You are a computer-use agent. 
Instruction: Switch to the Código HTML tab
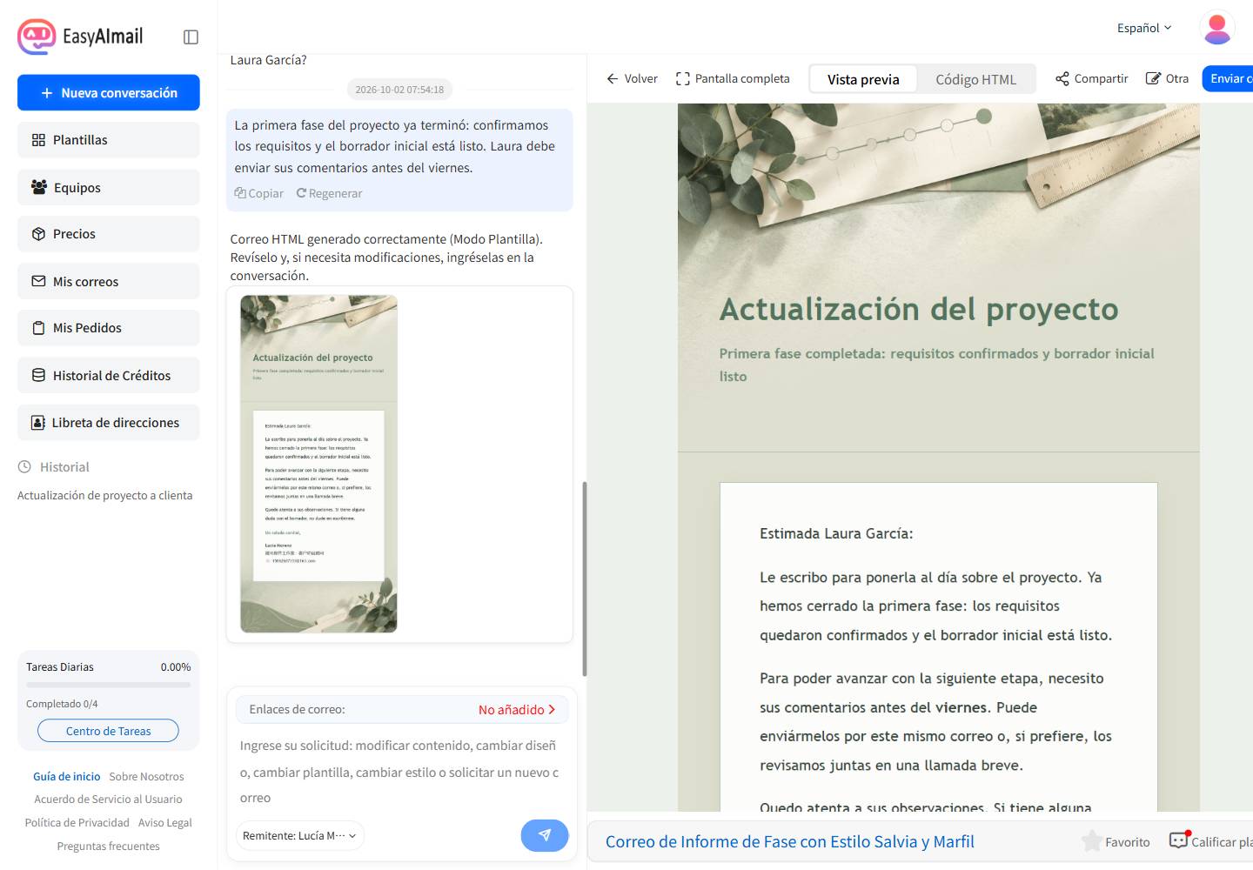(x=975, y=79)
